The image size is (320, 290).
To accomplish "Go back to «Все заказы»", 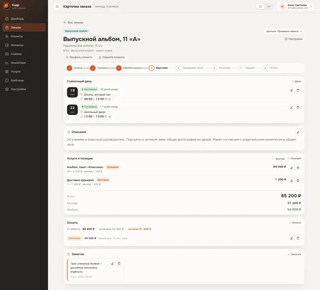I will coord(74,22).
